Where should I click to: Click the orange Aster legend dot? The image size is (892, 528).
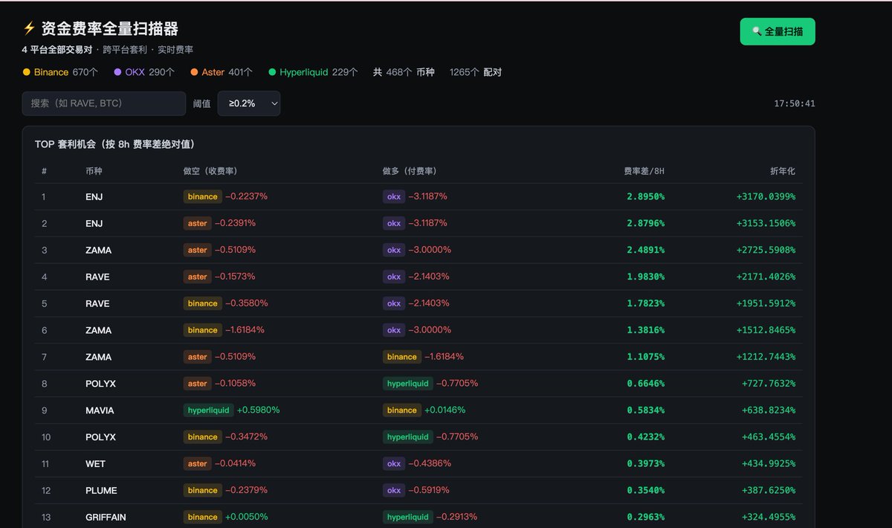(x=194, y=72)
